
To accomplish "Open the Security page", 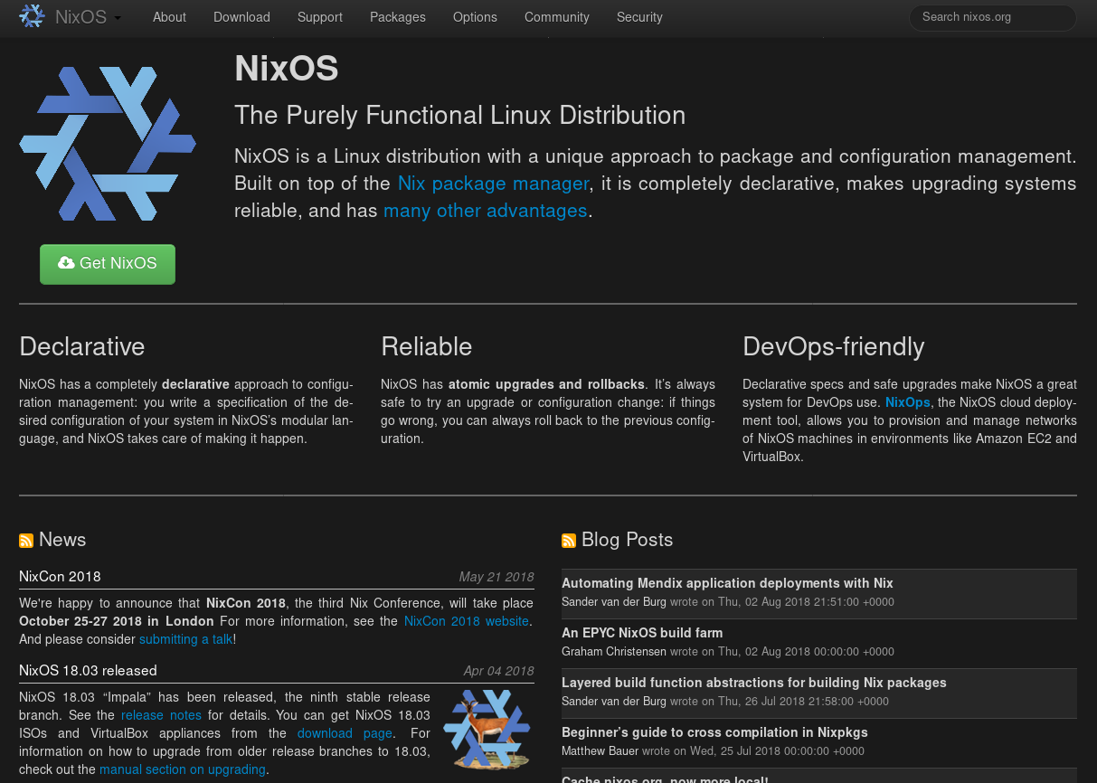I will (639, 17).
